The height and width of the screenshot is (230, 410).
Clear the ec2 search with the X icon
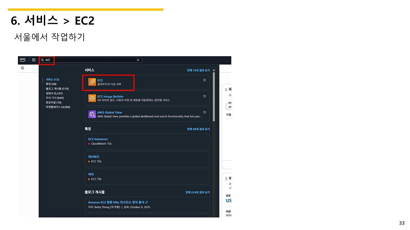pos(138,60)
